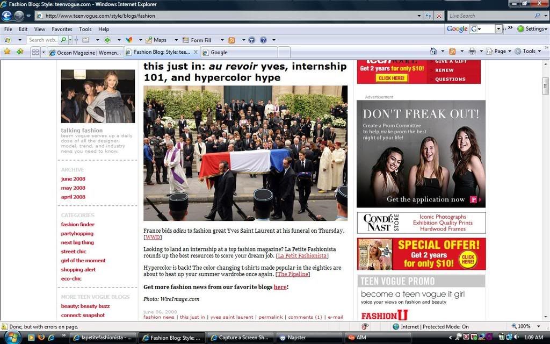Image resolution: width=550 pixels, height=344 pixels.
Task: Open Live Search provider dropdown arrow
Action: click(x=546, y=16)
